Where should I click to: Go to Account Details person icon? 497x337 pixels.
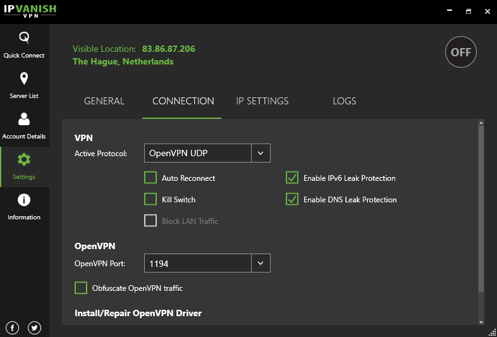[x=24, y=119]
